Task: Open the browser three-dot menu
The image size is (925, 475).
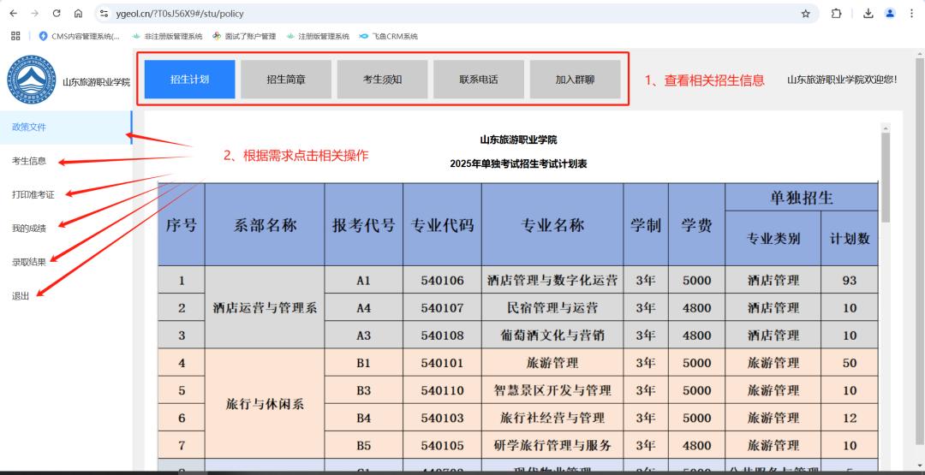Action: click(x=911, y=14)
